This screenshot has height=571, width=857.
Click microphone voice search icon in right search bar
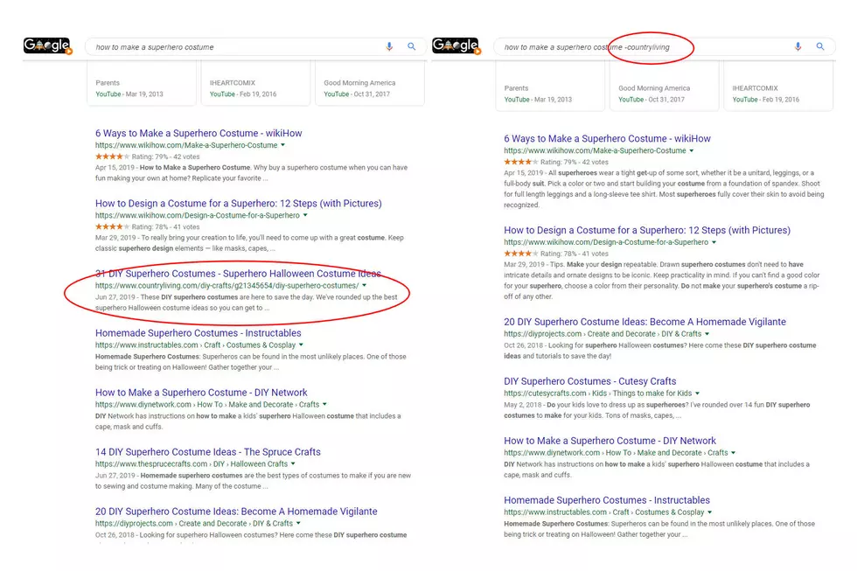pyautogui.click(x=798, y=47)
